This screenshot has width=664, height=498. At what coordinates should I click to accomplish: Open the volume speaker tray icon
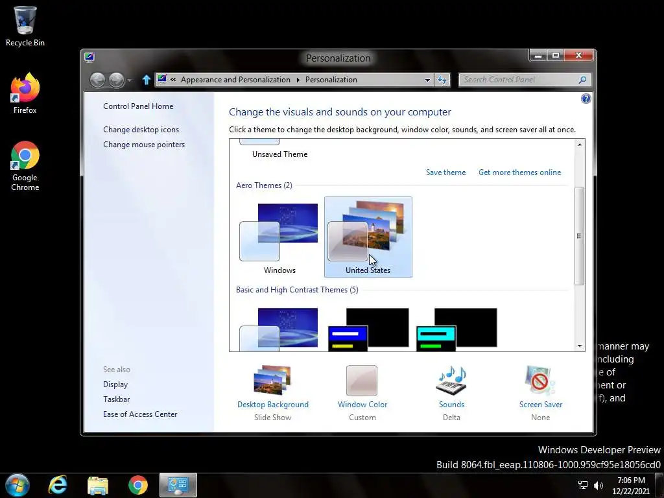coord(599,486)
